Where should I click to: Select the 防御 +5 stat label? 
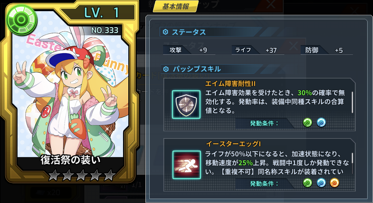coord(327,50)
